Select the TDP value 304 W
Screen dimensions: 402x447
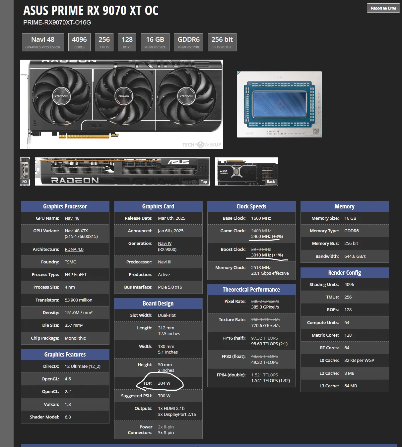pyautogui.click(x=164, y=383)
